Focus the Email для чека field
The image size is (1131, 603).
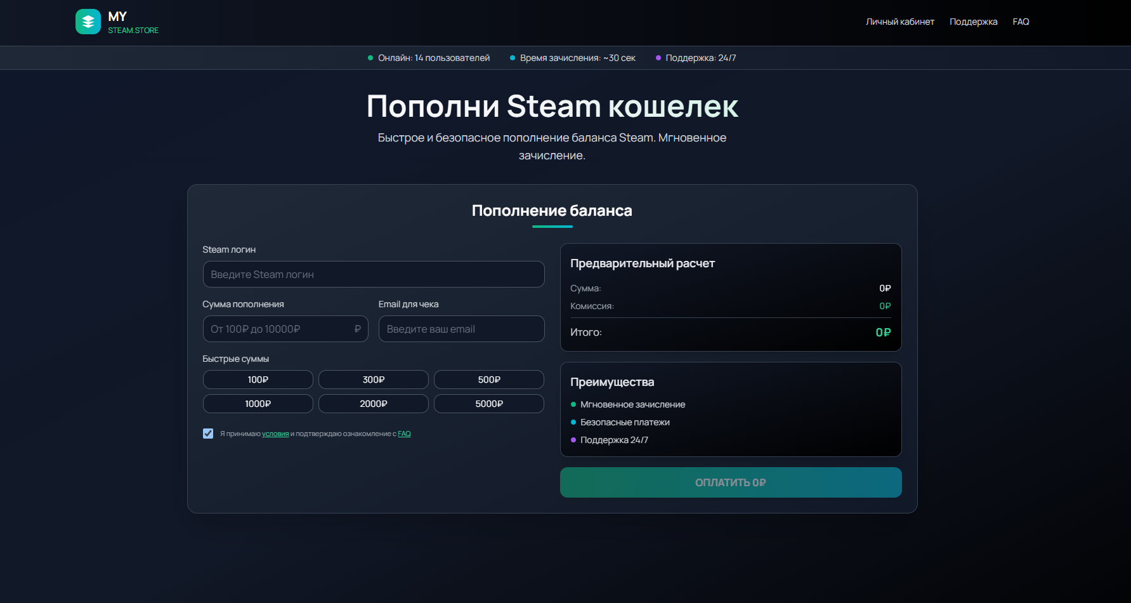(x=461, y=329)
